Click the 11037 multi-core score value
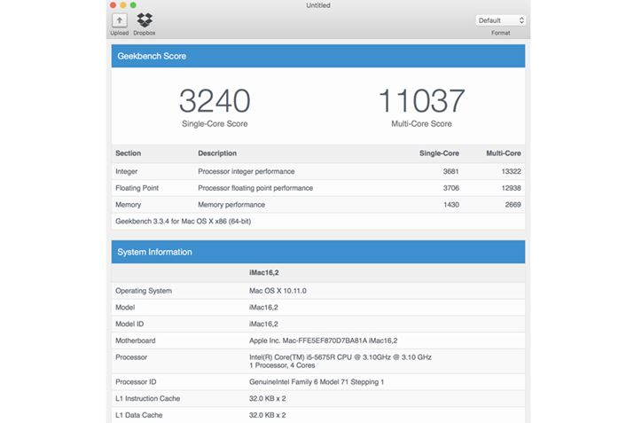This screenshot has width=634, height=423. [x=421, y=101]
